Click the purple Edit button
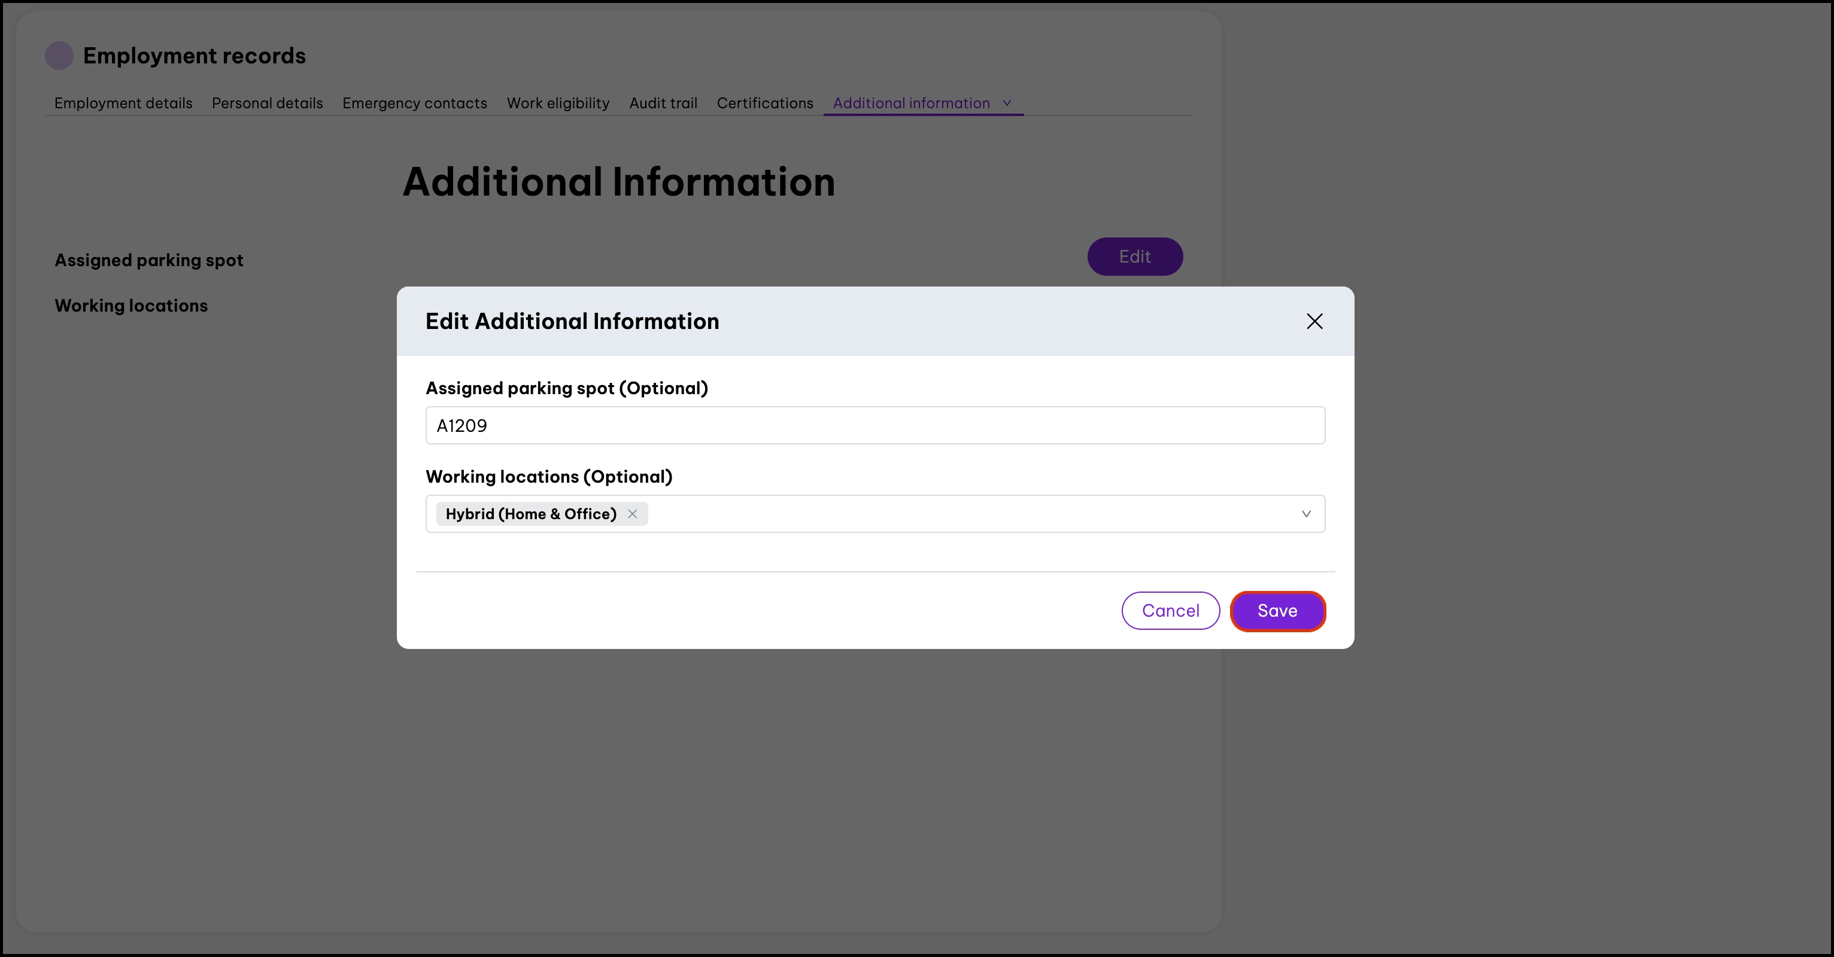1834x957 pixels. (1134, 257)
